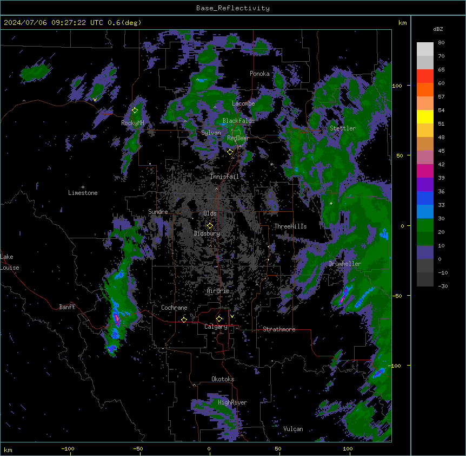Click the RockyMH label

click(132, 123)
